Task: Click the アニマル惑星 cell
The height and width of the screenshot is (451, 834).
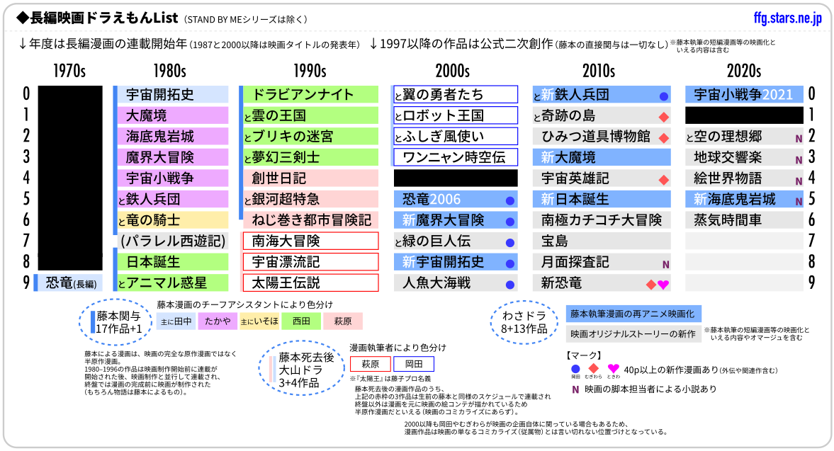Action: pyautogui.click(x=173, y=283)
